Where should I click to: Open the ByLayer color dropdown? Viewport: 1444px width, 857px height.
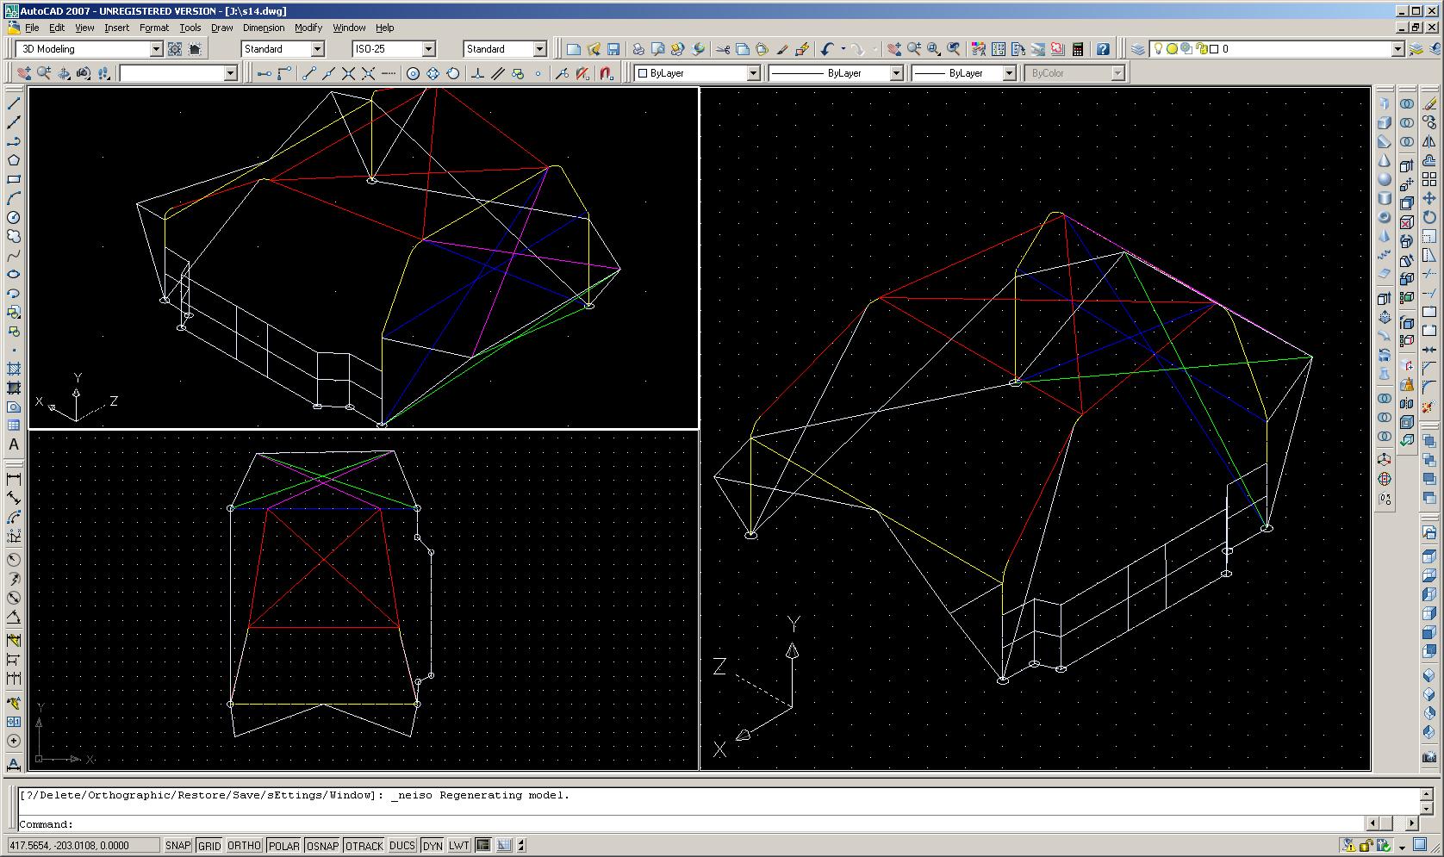(697, 73)
